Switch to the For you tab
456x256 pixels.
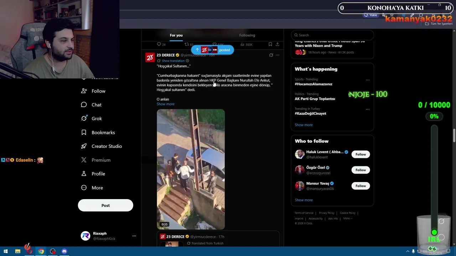[x=176, y=35]
